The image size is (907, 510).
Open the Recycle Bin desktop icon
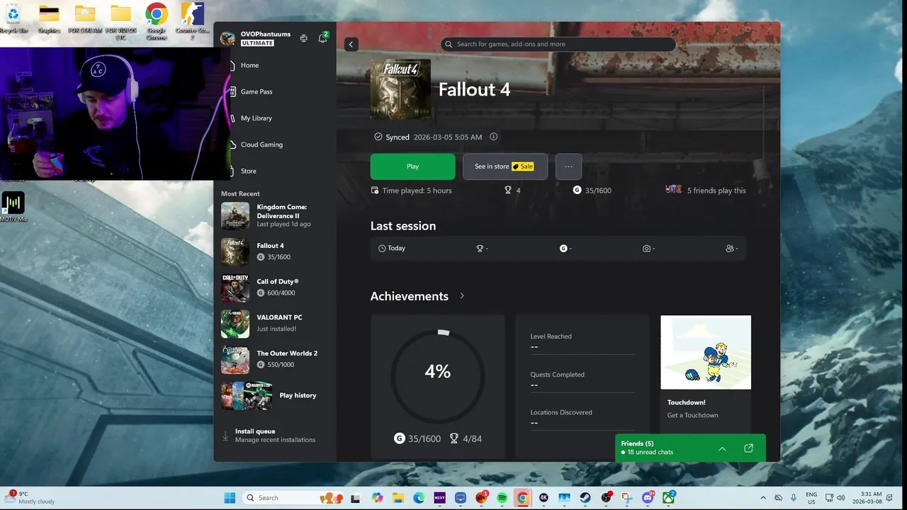click(13, 19)
